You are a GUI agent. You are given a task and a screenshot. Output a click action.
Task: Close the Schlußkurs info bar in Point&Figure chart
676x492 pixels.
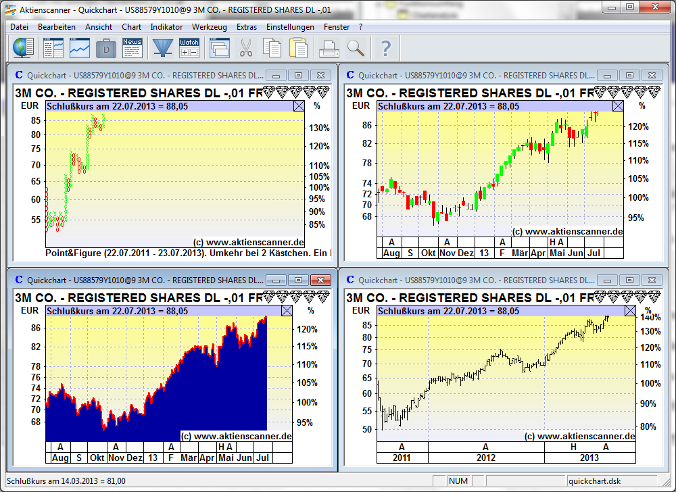click(299, 106)
